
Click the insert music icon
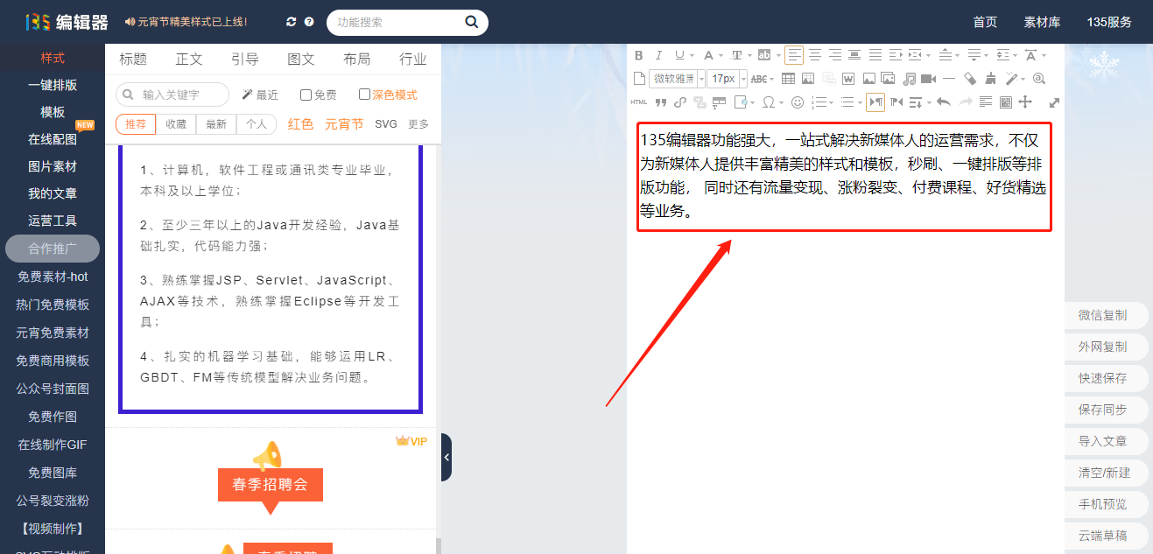pyautogui.click(x=910, y=79)
